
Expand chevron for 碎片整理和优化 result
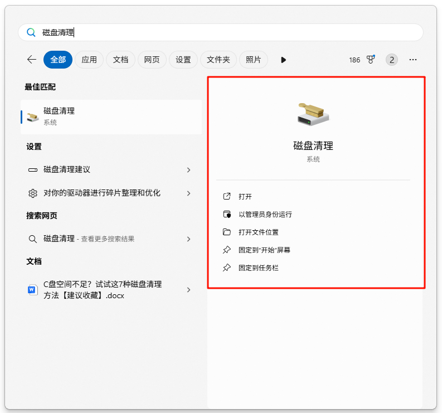188,193
